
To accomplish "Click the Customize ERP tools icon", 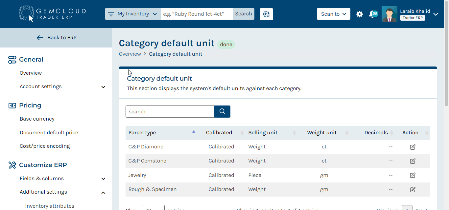I will click(x=12, y=165).
